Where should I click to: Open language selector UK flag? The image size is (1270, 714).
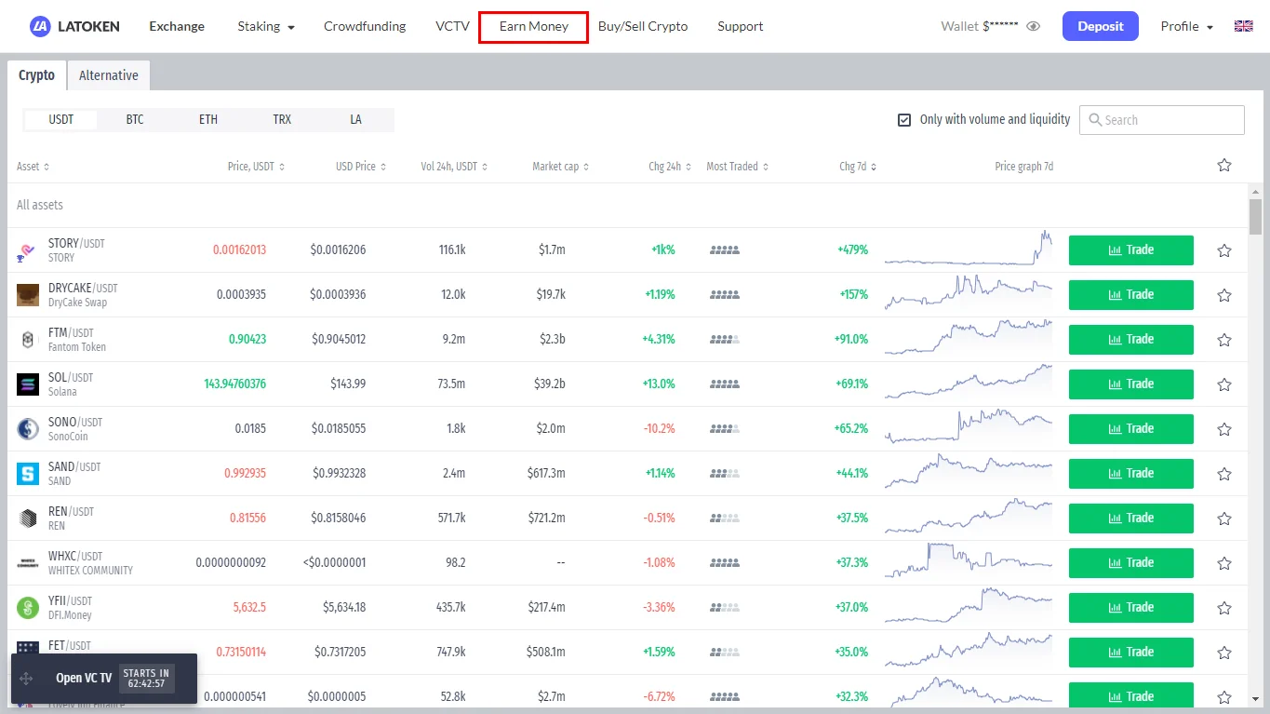1243,26
